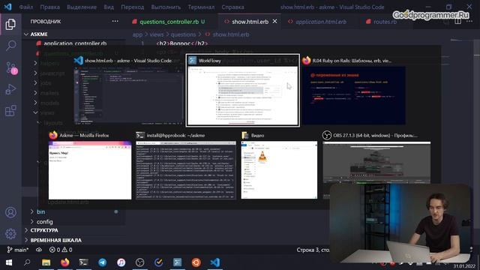Open errors and warnings counter
This screenshot has height=270, width=480.
pos(61,250)
